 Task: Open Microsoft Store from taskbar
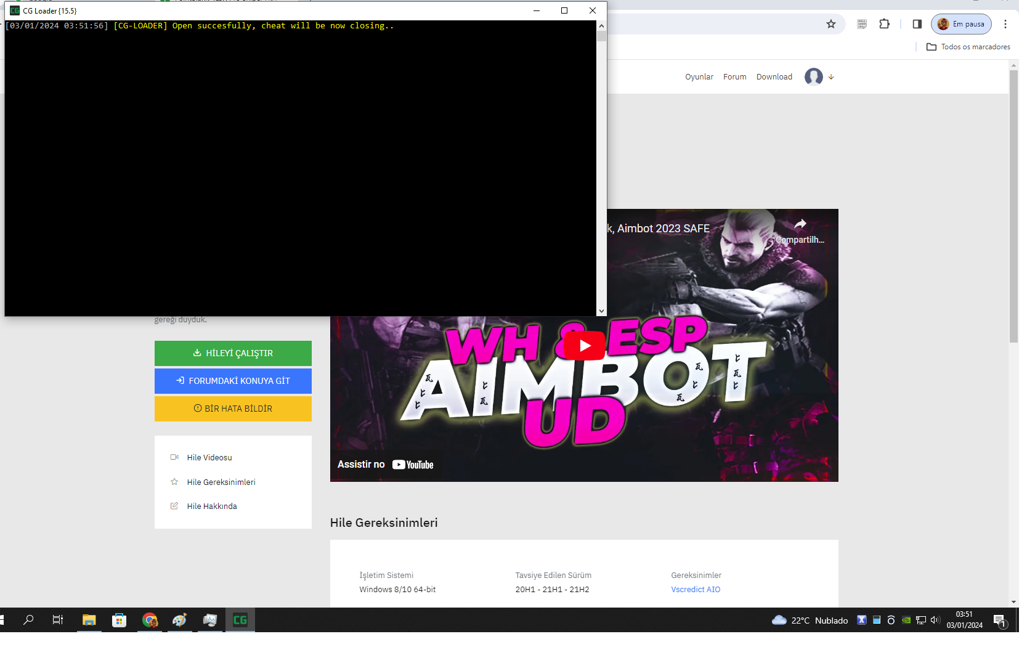(x=120, y=620)
